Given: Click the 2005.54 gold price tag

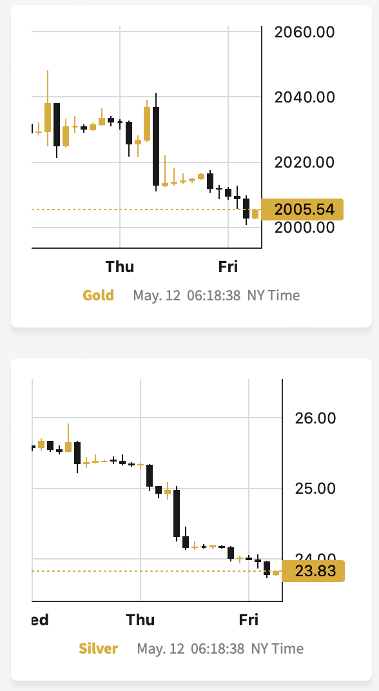Looking at the screenshot, I should click(x=302, y=209).
